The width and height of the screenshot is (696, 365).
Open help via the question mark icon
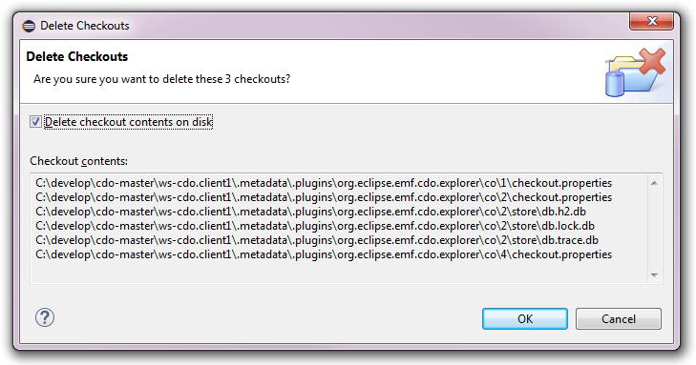45,317
